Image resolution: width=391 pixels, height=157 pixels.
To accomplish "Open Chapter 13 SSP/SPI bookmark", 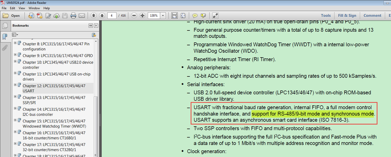I will tap(54, 100).
